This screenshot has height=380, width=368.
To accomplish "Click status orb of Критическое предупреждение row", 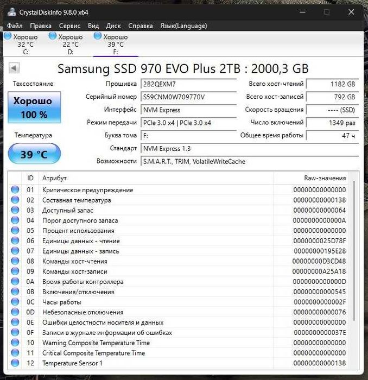I will pos(15,189).
